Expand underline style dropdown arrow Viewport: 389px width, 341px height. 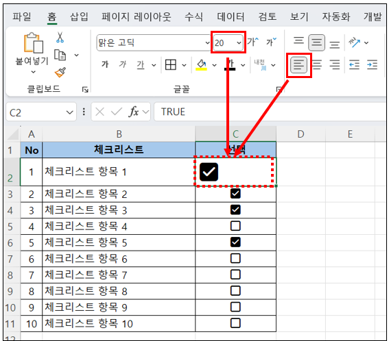click(154, 65)
